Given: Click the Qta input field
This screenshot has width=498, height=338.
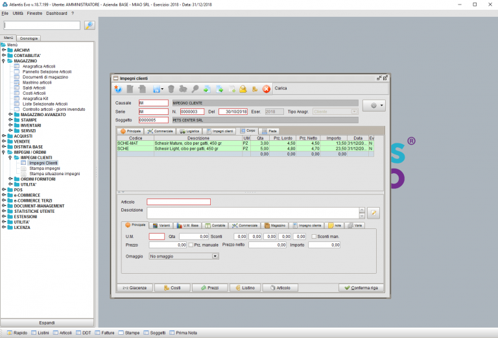Looking at the screenshot, I should click(194, 236).
